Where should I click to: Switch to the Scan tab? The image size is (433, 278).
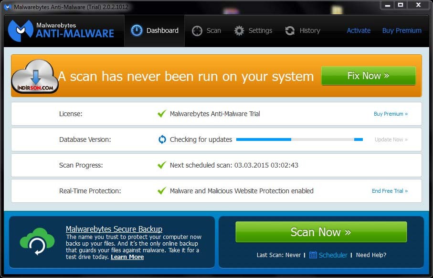207,30
